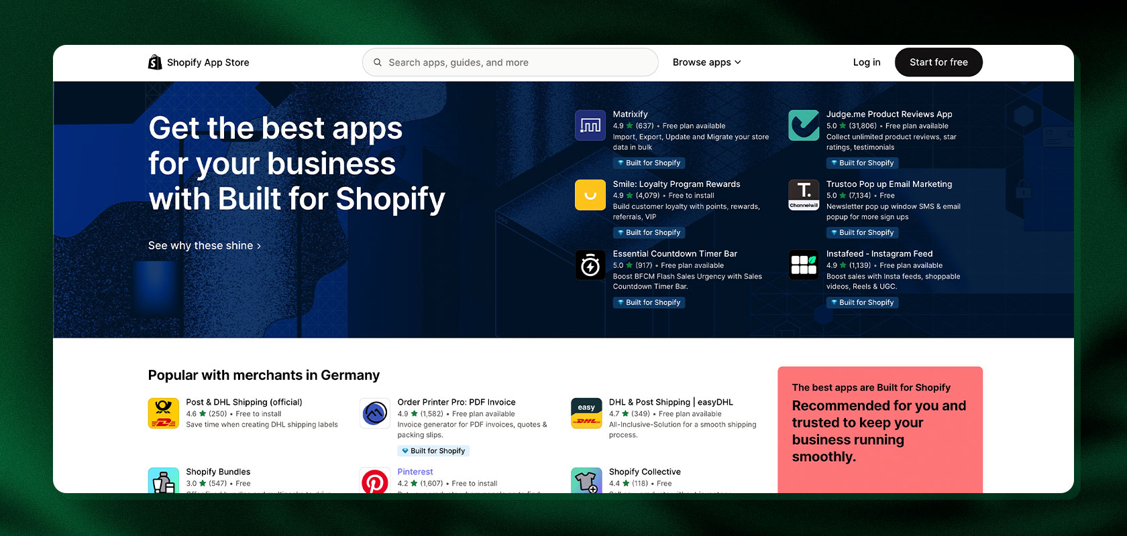Screen dimensions: 1127x536
Task: Click Matrixify import export description text
Action: [x=691, y=142]
